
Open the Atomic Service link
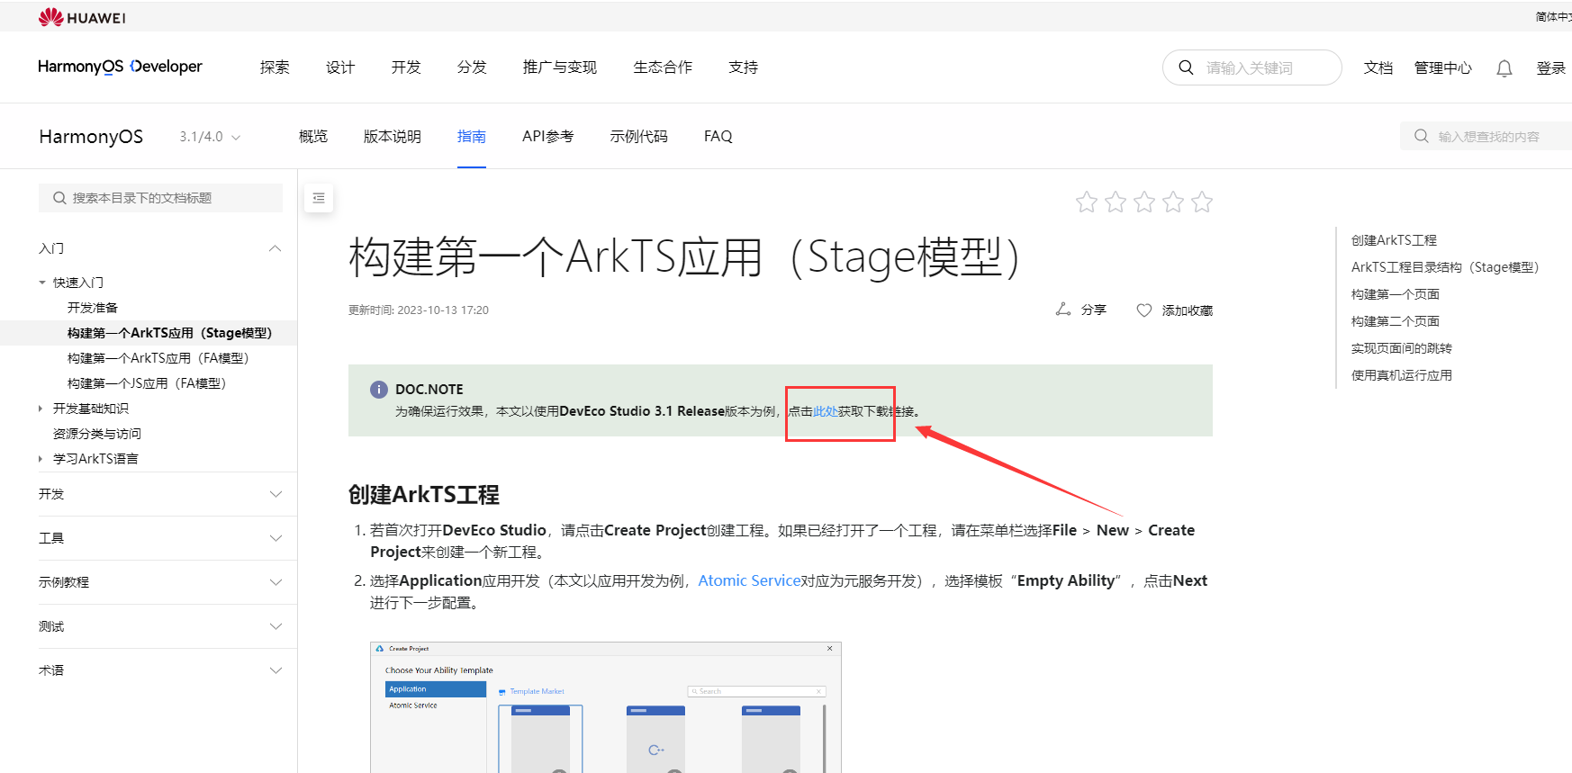[749, 581]
